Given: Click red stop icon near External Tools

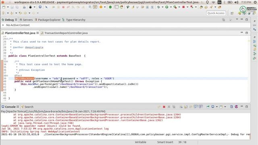Looking at the screenshot, I should click(x=183, y=7).
